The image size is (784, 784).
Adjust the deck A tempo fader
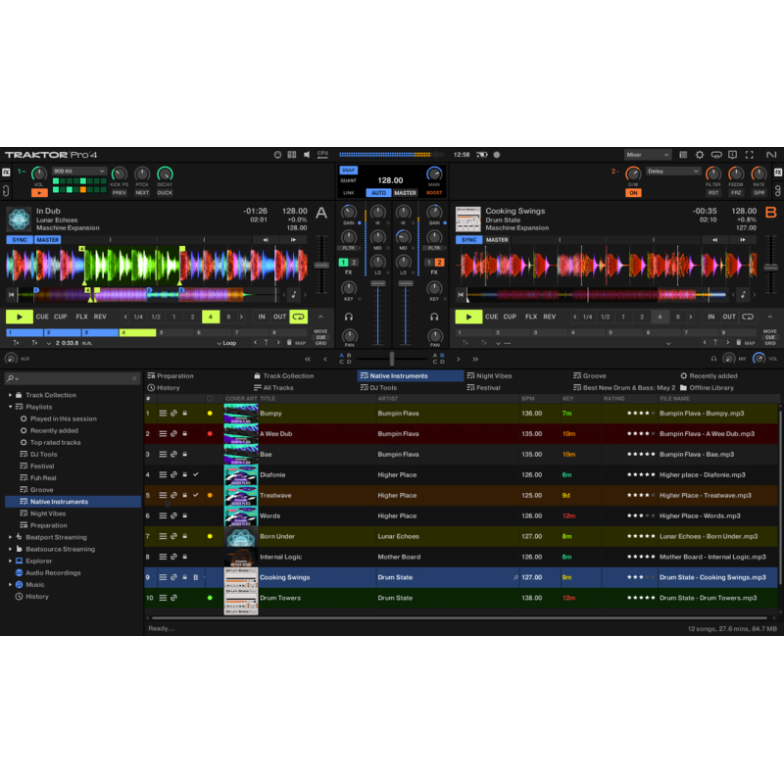pyautogui.click(x=321, y=266)
